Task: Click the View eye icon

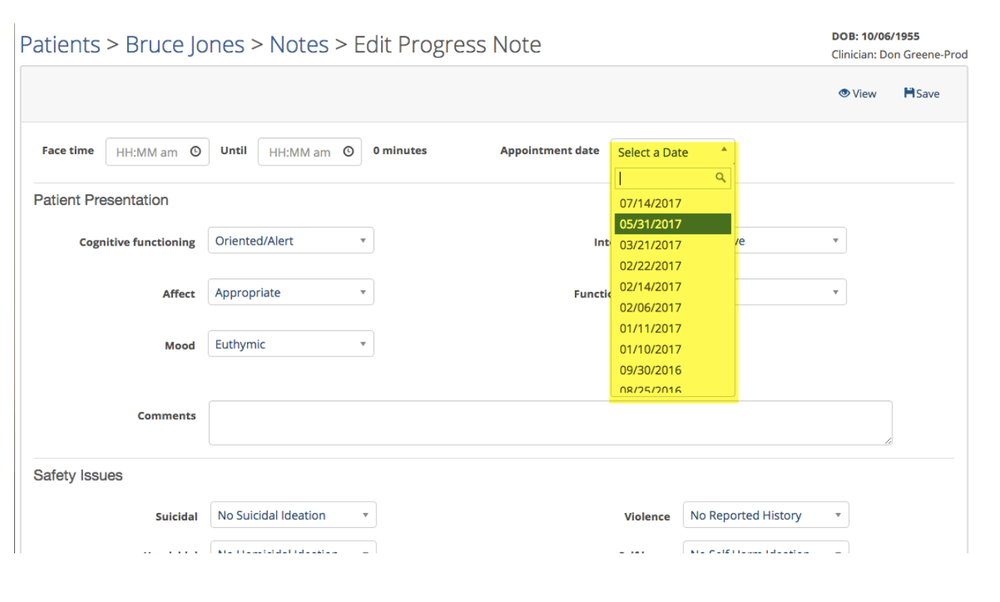Action: [844, 93]
